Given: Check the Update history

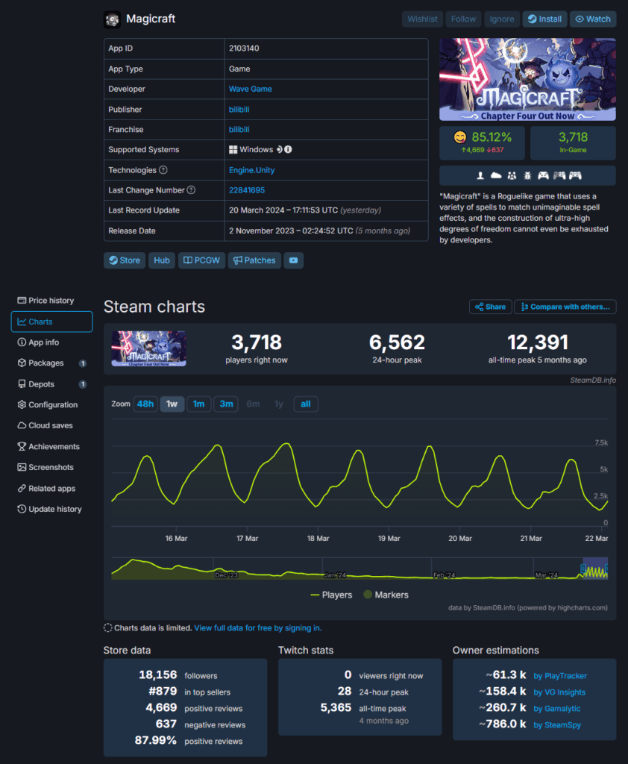Looking at the screenshot, I should click(51, 509).
